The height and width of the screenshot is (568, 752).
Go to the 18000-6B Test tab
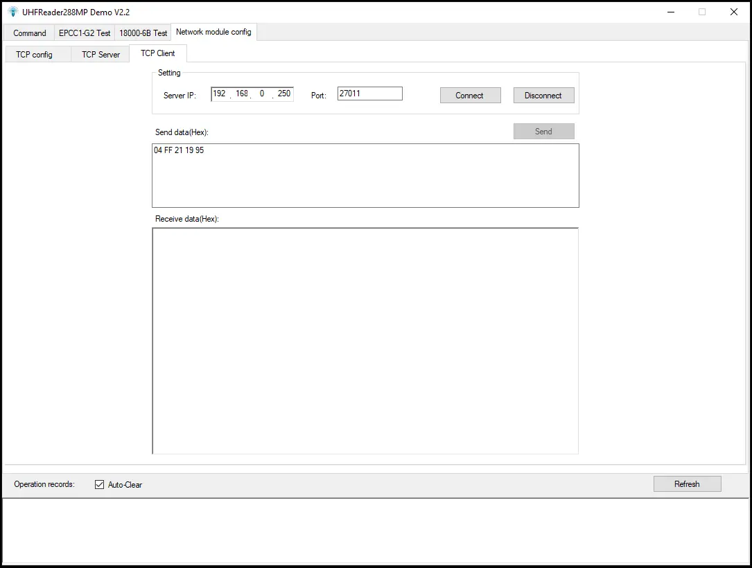pyautogui.click(x=143, y=33)
